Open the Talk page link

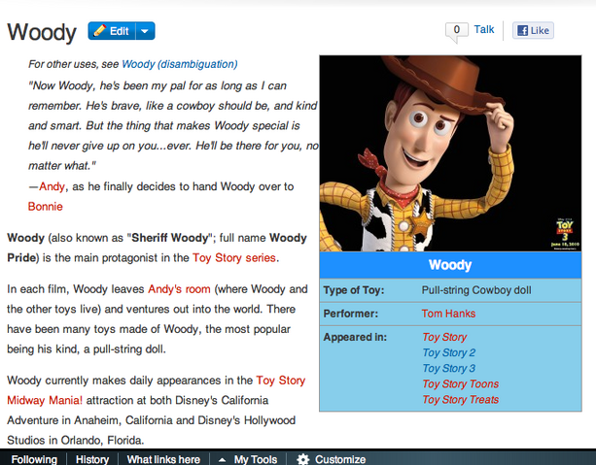point(484,29)
